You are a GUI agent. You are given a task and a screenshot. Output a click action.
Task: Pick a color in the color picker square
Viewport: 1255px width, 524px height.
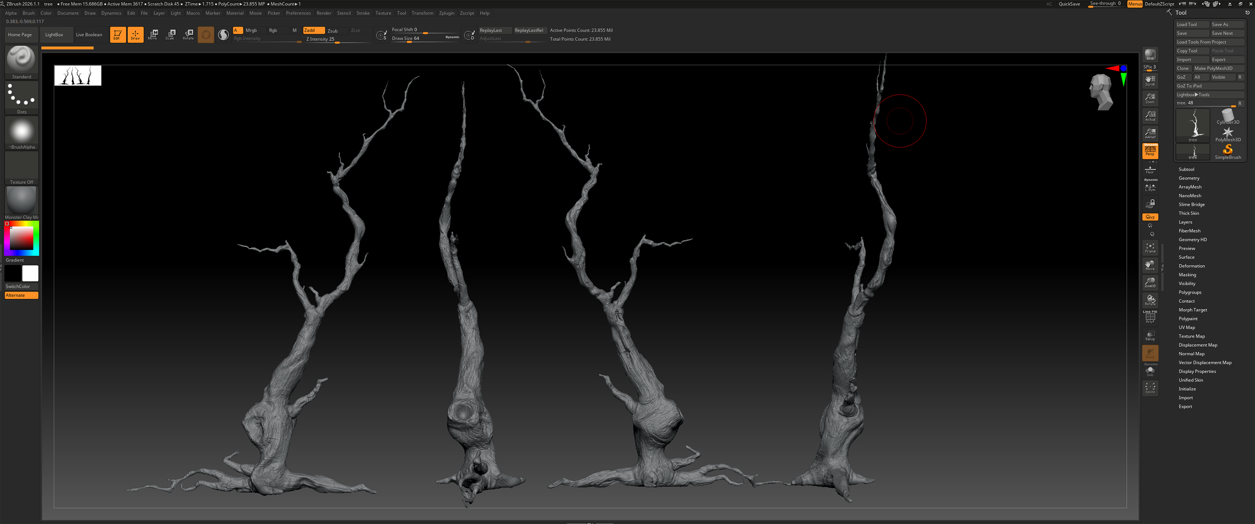[22, 238]
